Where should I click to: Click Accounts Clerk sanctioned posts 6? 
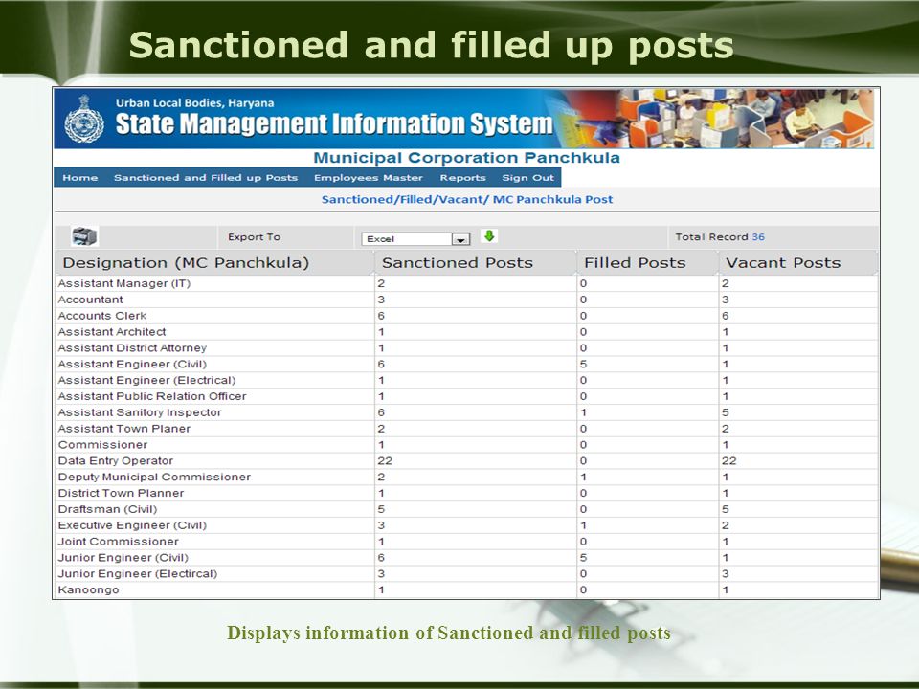pyautogui.click(x=381, y=316)
